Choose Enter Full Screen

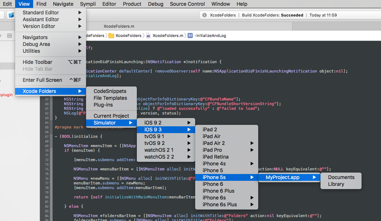pos(50,80)
